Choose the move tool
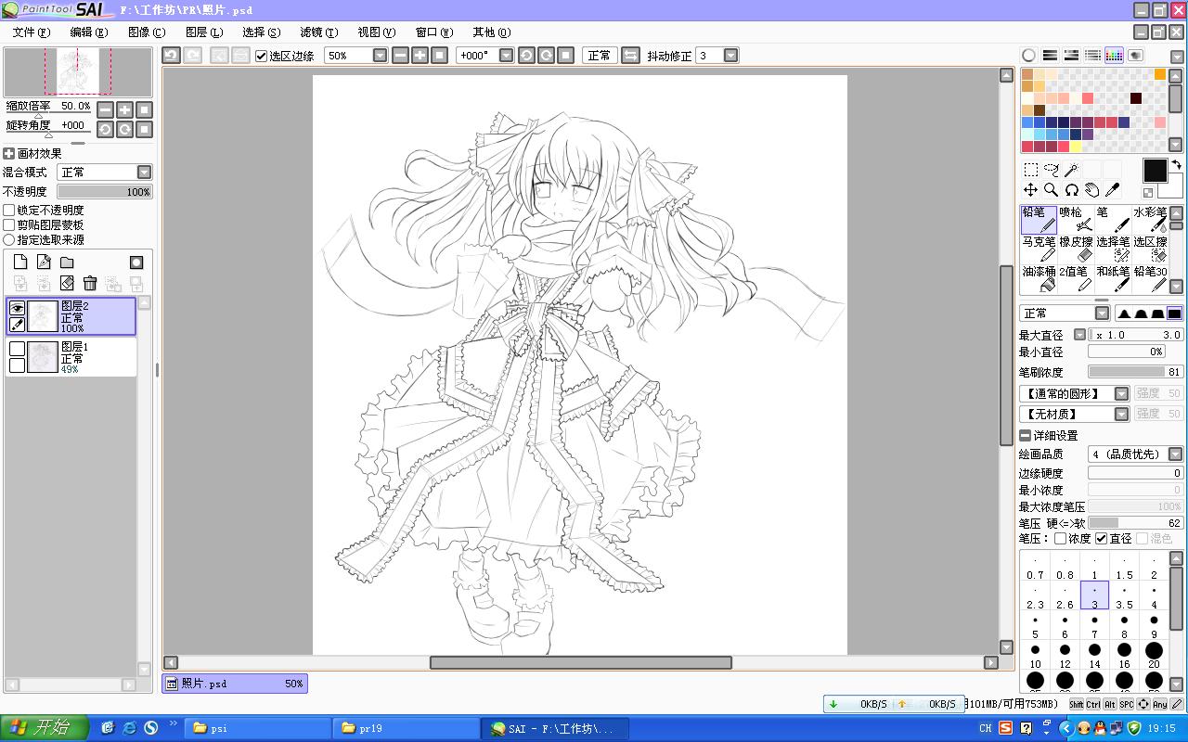The image size is (1188, 742). 1031,190
